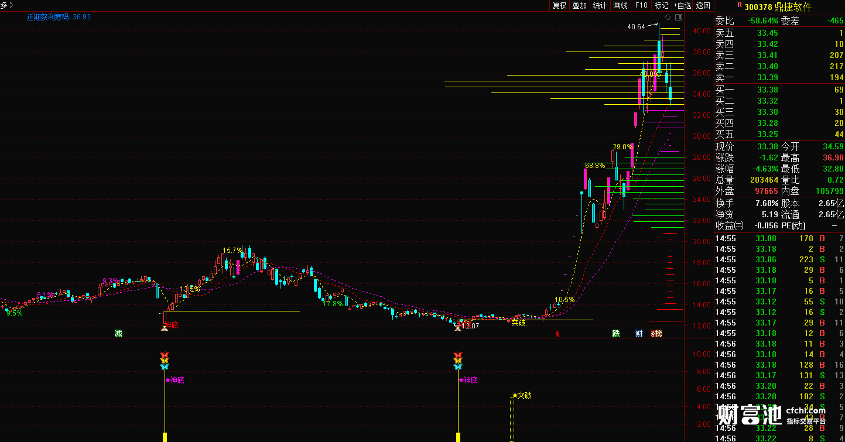Click the 返回 back button
Screen dimensions: 845x442
pos(703,5)
